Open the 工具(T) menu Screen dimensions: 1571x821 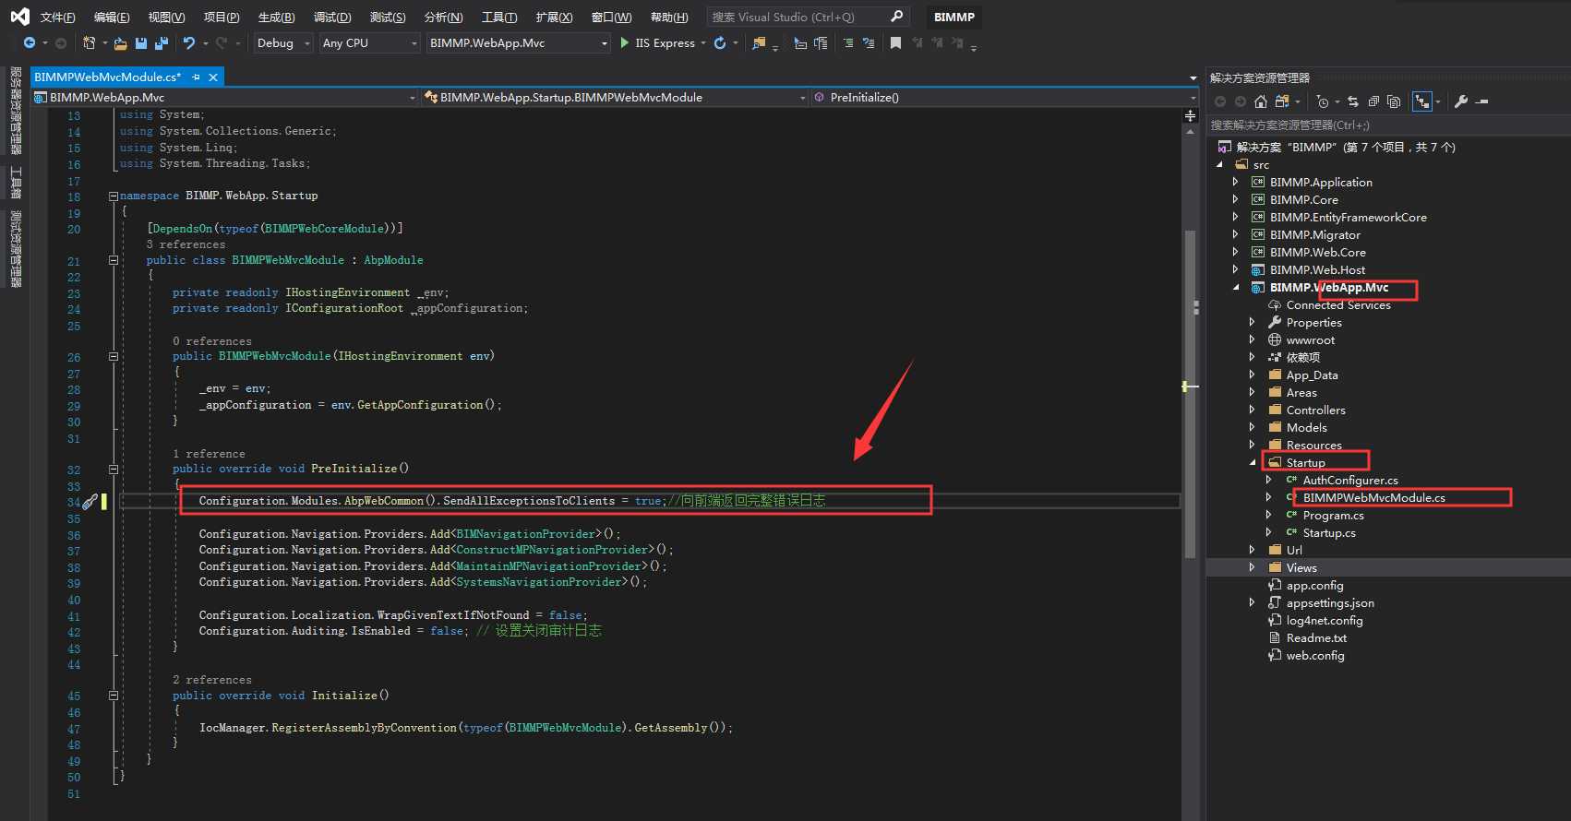tap(499, 17)
